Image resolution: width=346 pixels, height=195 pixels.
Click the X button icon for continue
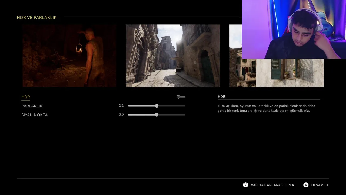coord(306,185)
